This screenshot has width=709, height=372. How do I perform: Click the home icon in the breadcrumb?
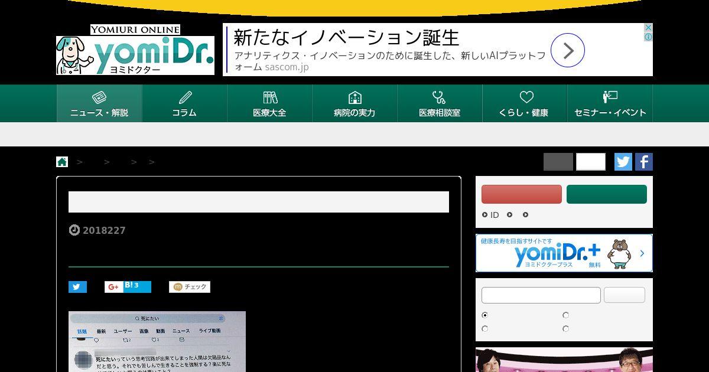[x=62, y=162]
